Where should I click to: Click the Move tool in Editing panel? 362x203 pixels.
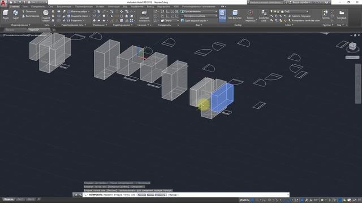(122, 11)
